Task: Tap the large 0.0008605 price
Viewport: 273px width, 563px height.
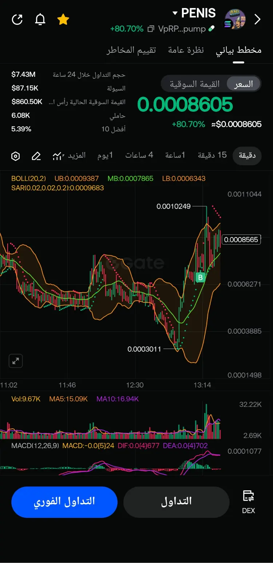Action: coord(185,105)
